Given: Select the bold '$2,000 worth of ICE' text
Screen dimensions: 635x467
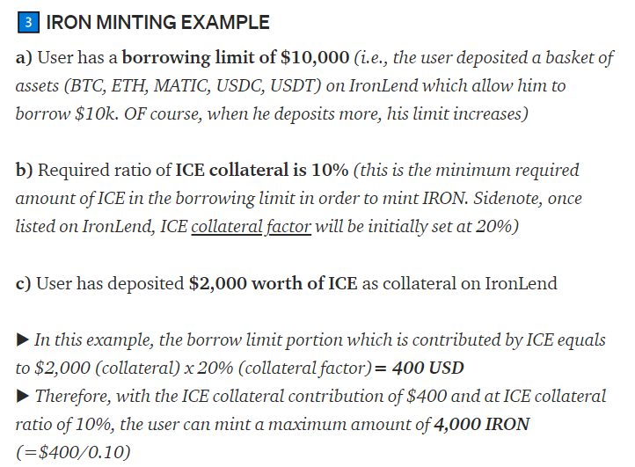Looking at the screenshot, I should click(x=273, y=283).
